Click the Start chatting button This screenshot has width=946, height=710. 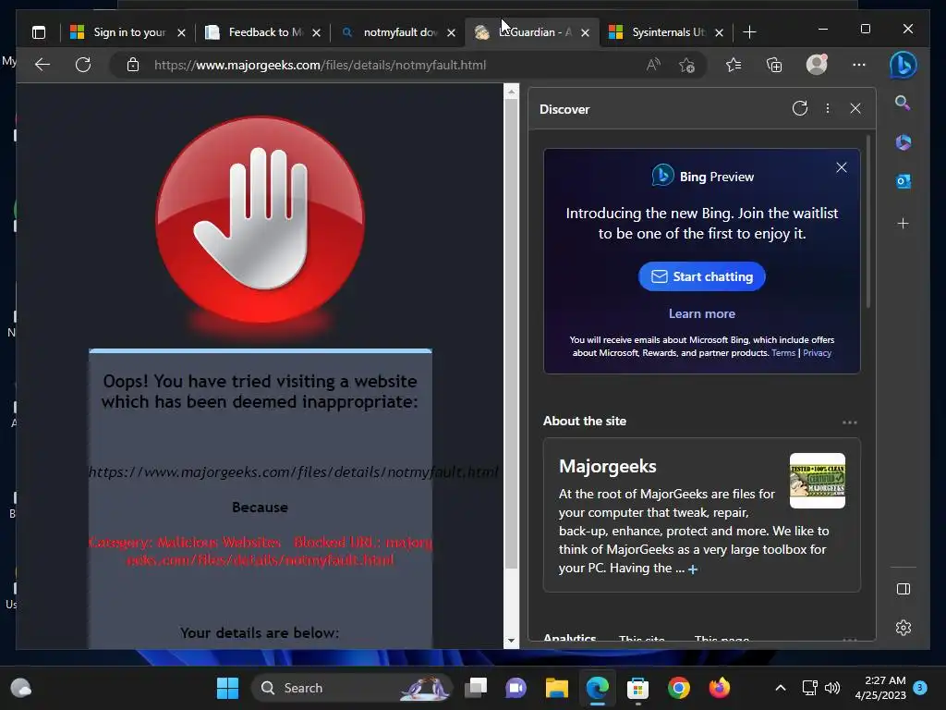[702, 276]
